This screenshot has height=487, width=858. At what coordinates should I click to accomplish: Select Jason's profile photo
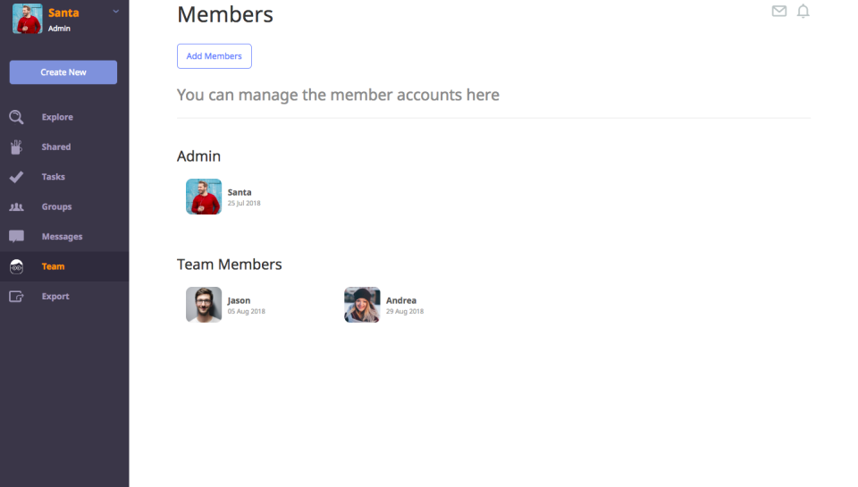point(204,305)
